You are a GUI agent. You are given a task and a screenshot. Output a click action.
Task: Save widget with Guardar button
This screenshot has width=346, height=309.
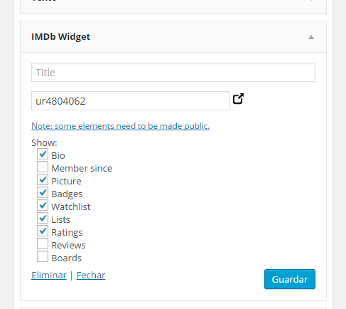click(x=290, y=279)
